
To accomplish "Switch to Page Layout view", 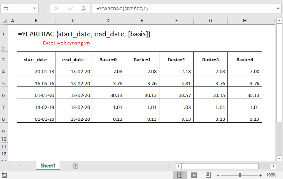I will click(x=194, y=175).
